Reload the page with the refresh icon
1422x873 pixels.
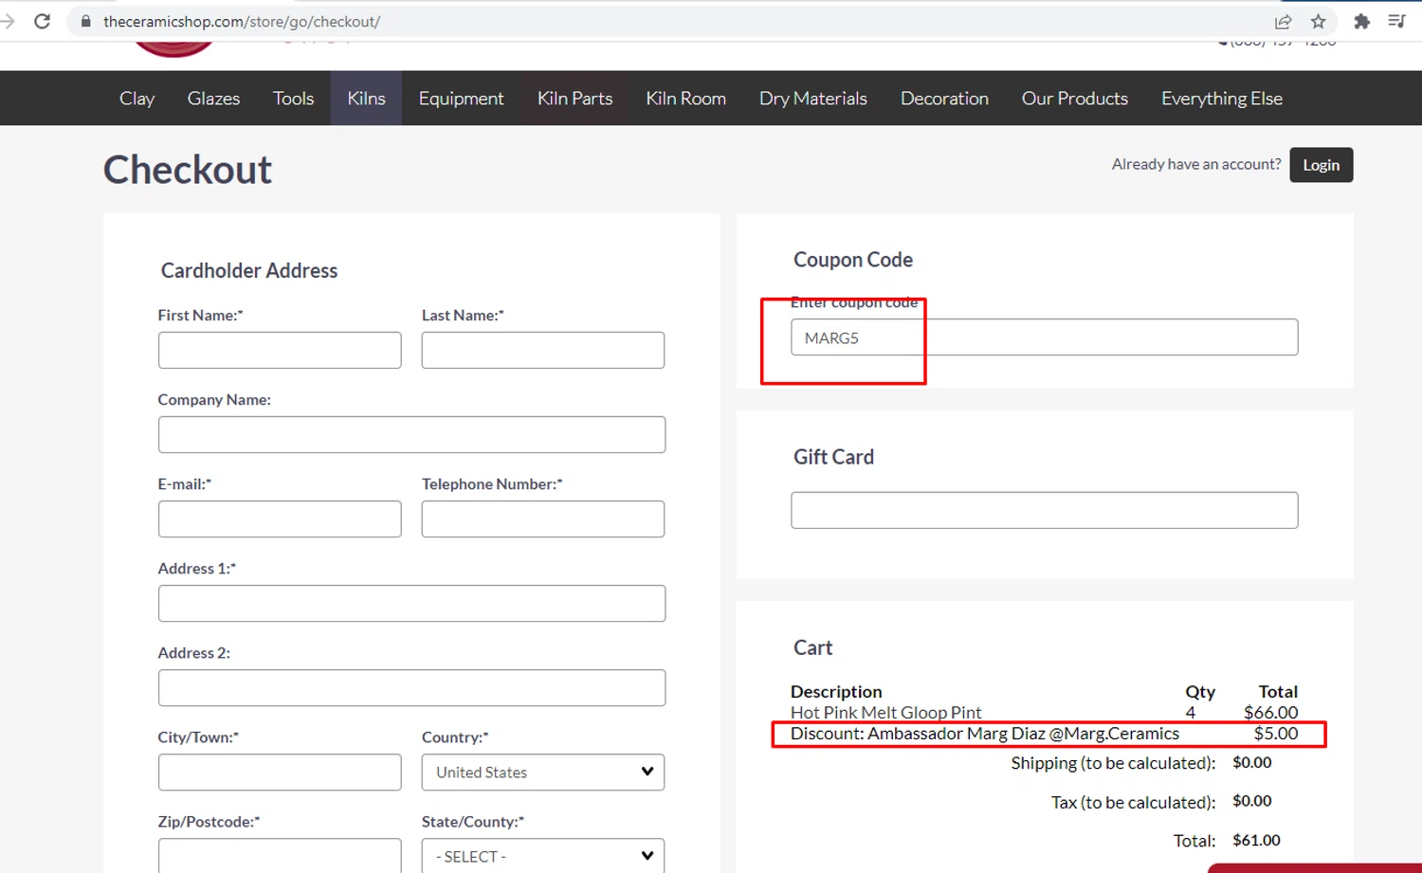42,21
